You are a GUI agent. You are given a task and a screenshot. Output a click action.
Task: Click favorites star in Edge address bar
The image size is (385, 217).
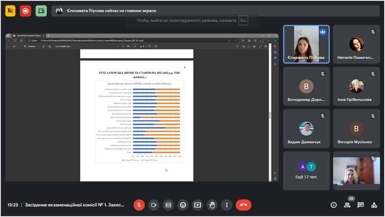click(x=235, y=40)
